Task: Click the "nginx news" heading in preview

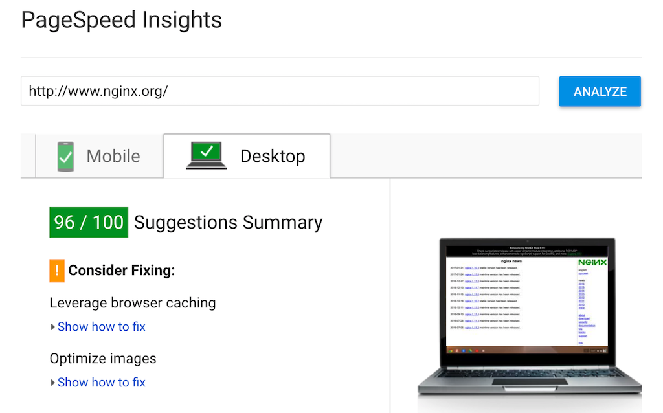Action: tap(508, 261)
